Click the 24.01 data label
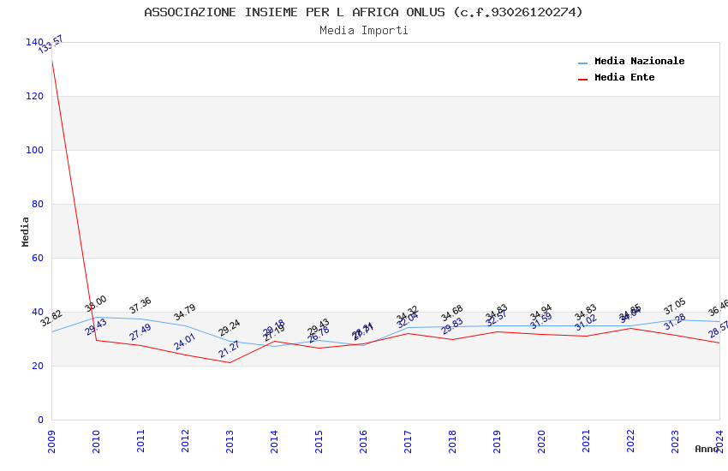 pos(185,342)
